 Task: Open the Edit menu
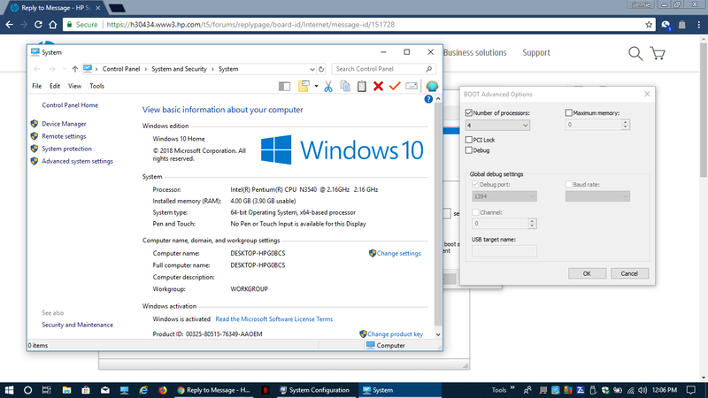tap(55, 86)
